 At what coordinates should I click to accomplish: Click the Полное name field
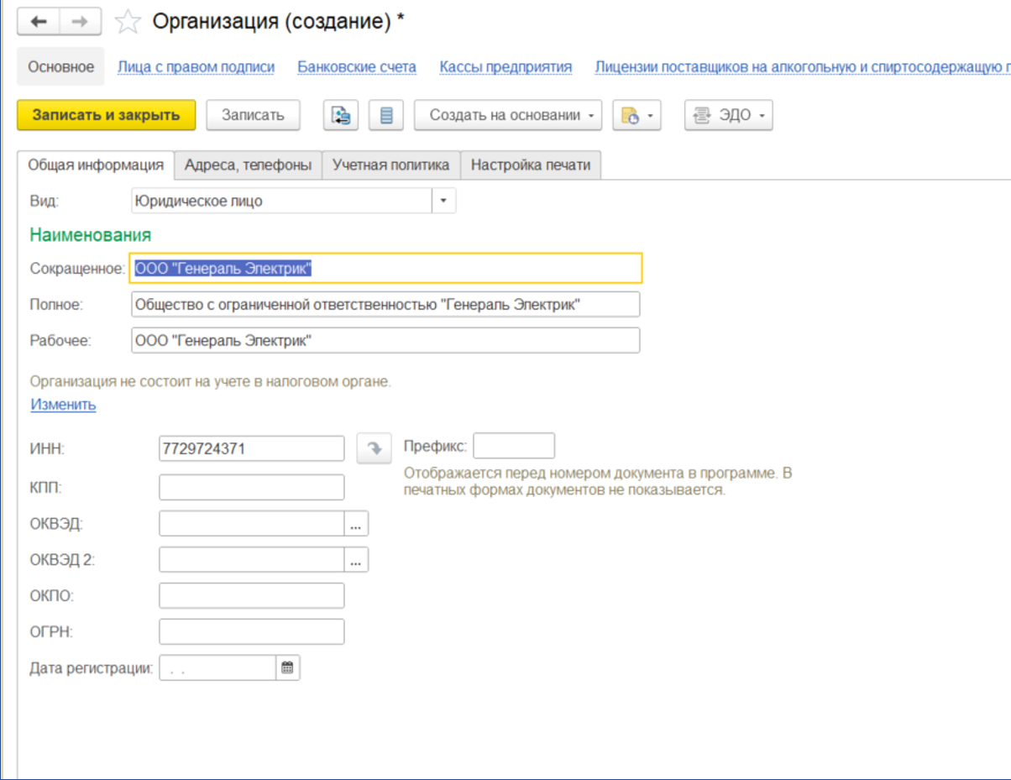click(x=386, y=305)
